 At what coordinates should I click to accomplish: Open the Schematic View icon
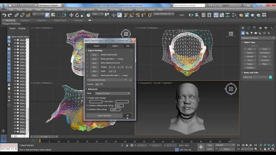(x=227, y=15)
